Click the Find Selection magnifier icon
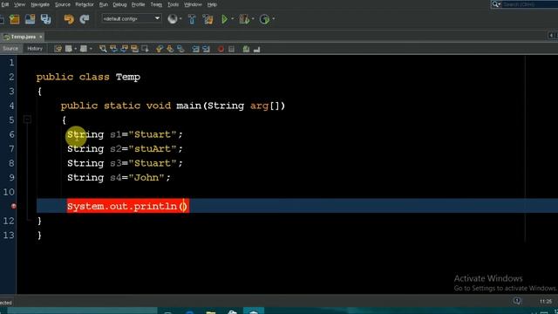558x314 pixels. coord(103,49)
